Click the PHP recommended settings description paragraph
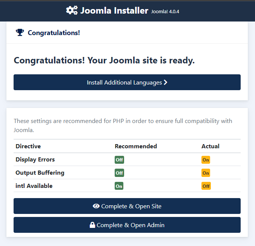The image size is (255, 246). [123, 125]
